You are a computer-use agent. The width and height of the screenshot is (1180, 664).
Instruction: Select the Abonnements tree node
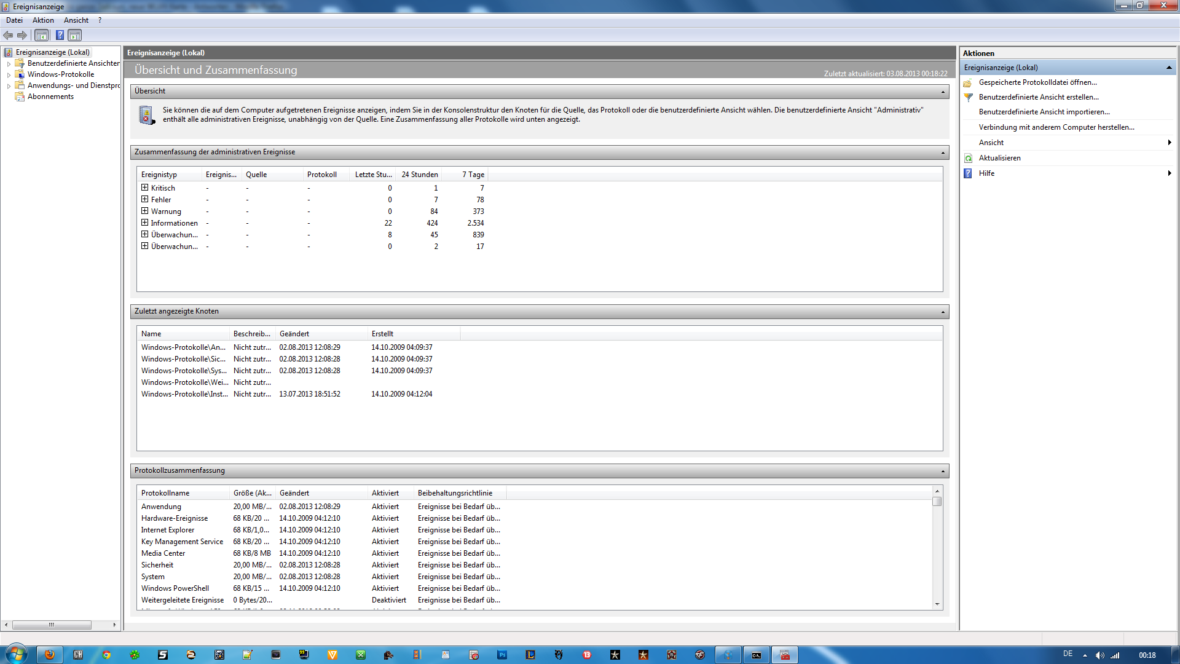[x=50, y=97]
